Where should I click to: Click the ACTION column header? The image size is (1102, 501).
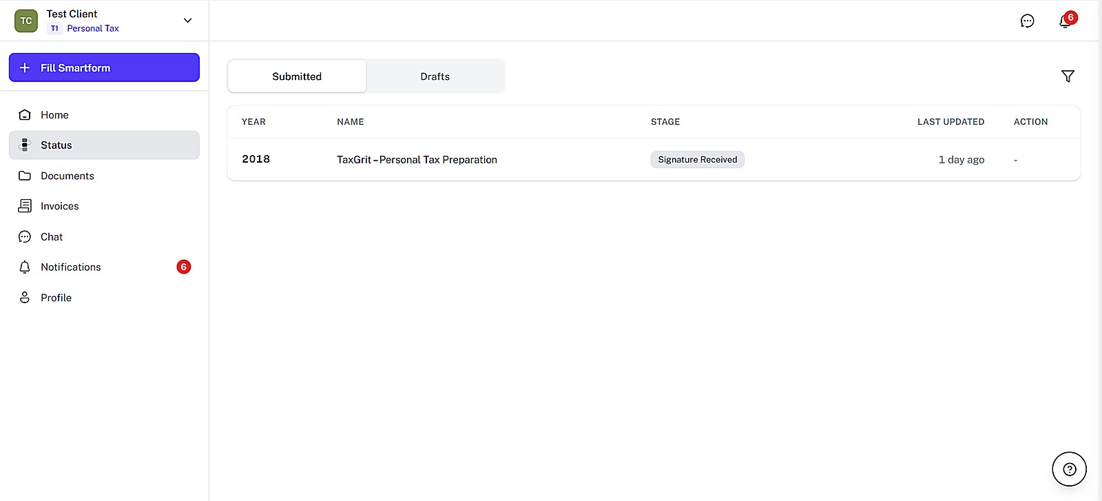pyautogui.click(x=1030, y=122)
